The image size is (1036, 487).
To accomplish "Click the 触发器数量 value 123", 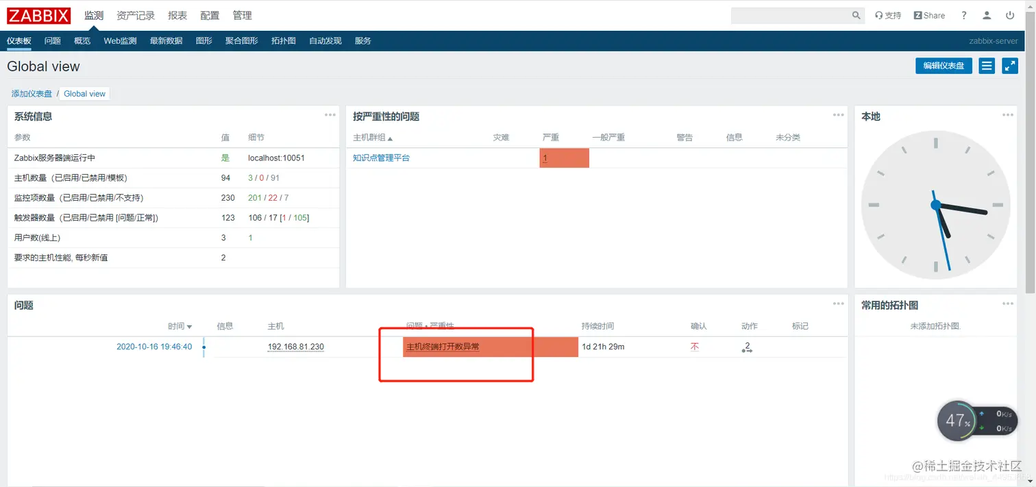I will tap(227, 218).
